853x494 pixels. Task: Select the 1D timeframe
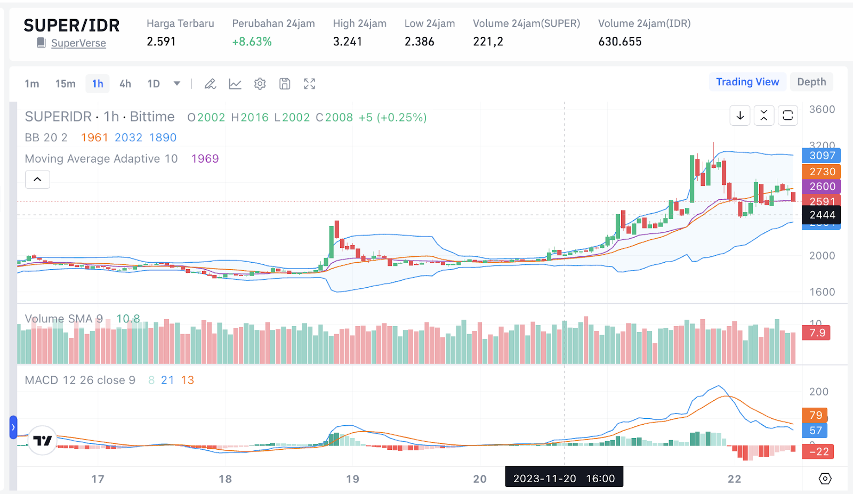pos(154,84)
